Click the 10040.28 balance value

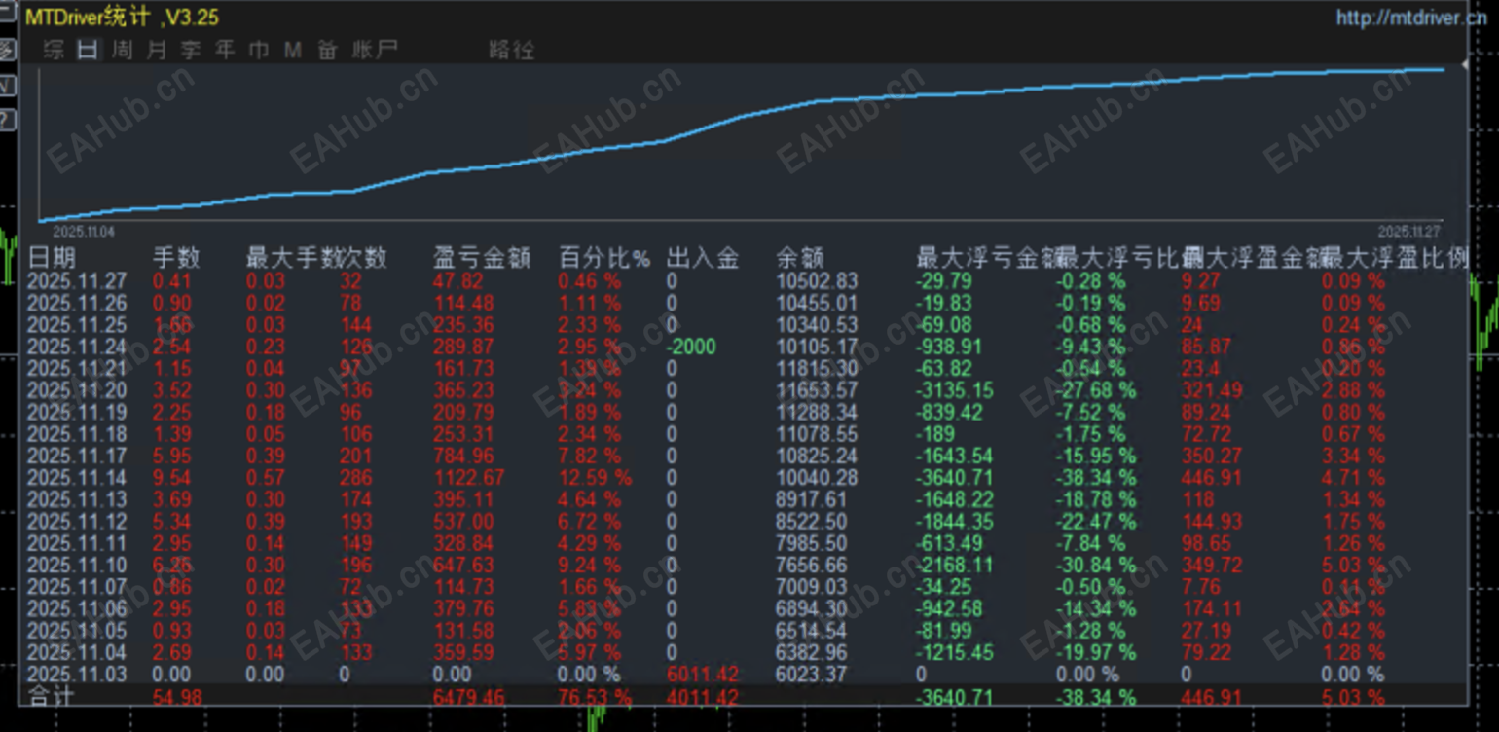coord(817,478)
